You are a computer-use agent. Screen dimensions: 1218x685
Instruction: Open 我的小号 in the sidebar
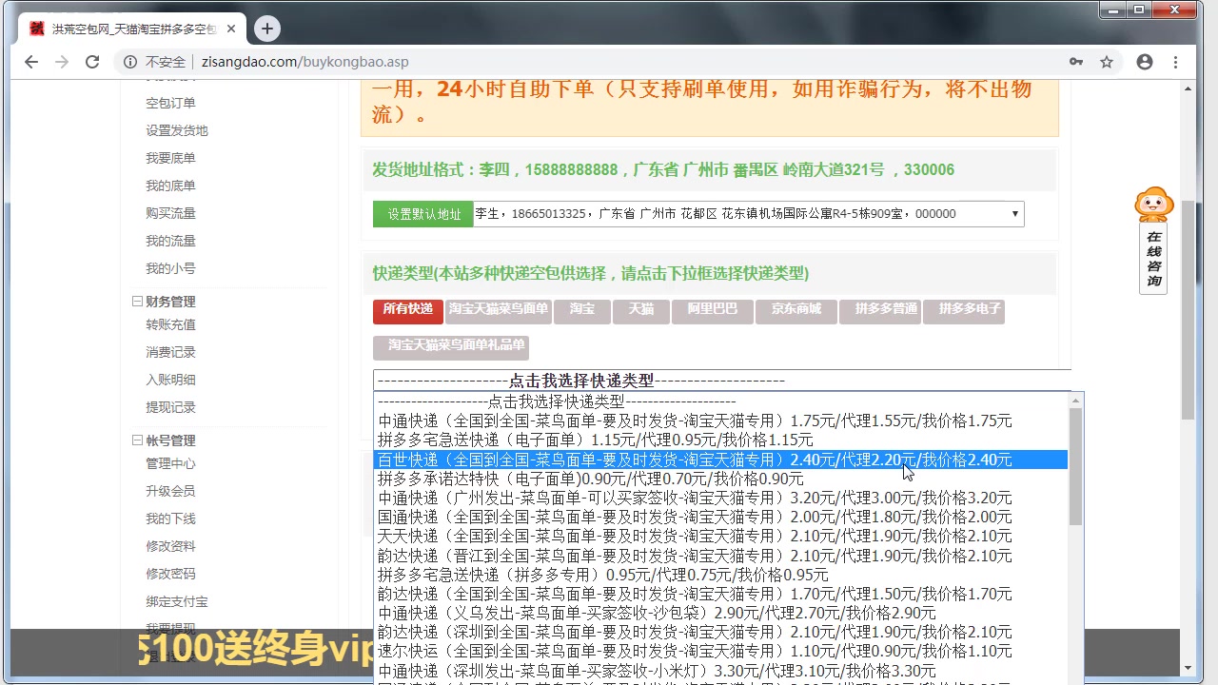coord(170,268)
